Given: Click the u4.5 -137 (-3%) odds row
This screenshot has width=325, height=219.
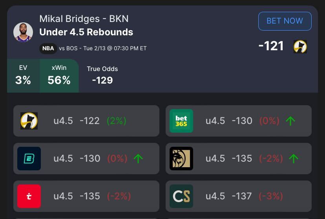Looking at the screenshot, I should click(244, 196).
